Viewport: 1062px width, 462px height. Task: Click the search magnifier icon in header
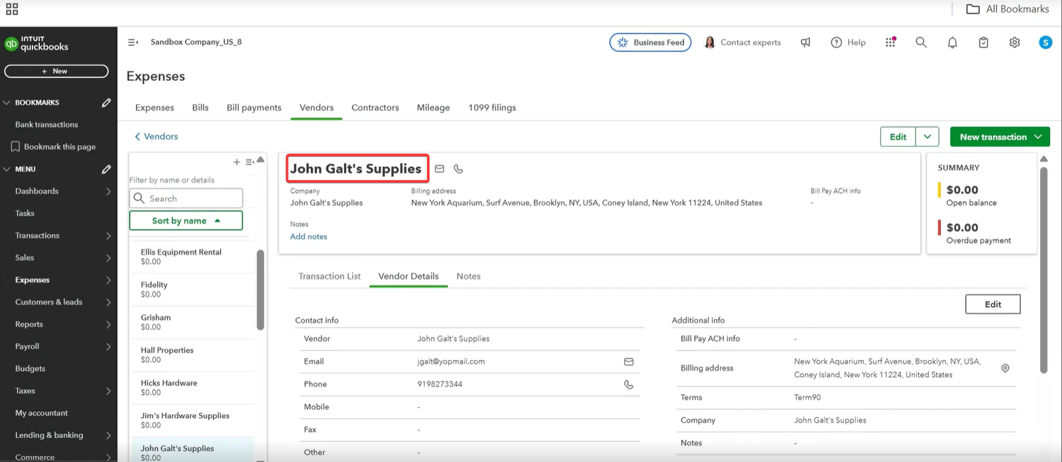click(x=921, y=42)
